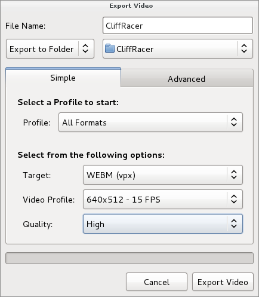Click the arrows on the CliffRacer folder selector
The image size is (259, 297).
[244, 48]
